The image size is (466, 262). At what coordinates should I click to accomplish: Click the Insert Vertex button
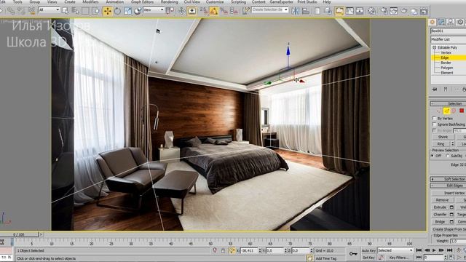point(449,193)
